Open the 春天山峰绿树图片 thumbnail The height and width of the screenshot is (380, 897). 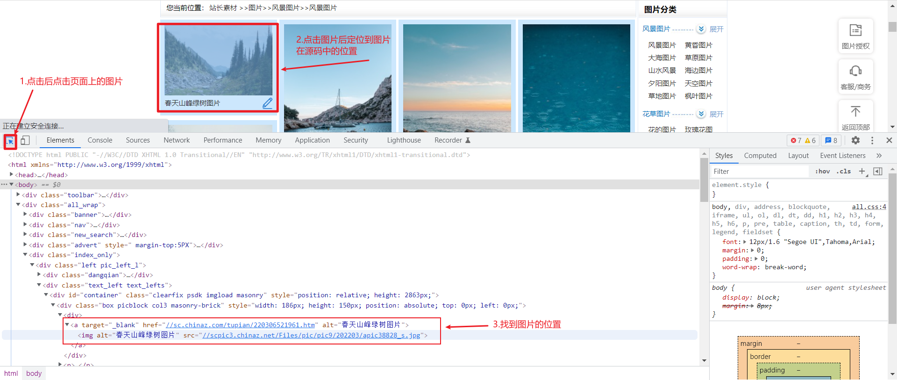(218, 60)
